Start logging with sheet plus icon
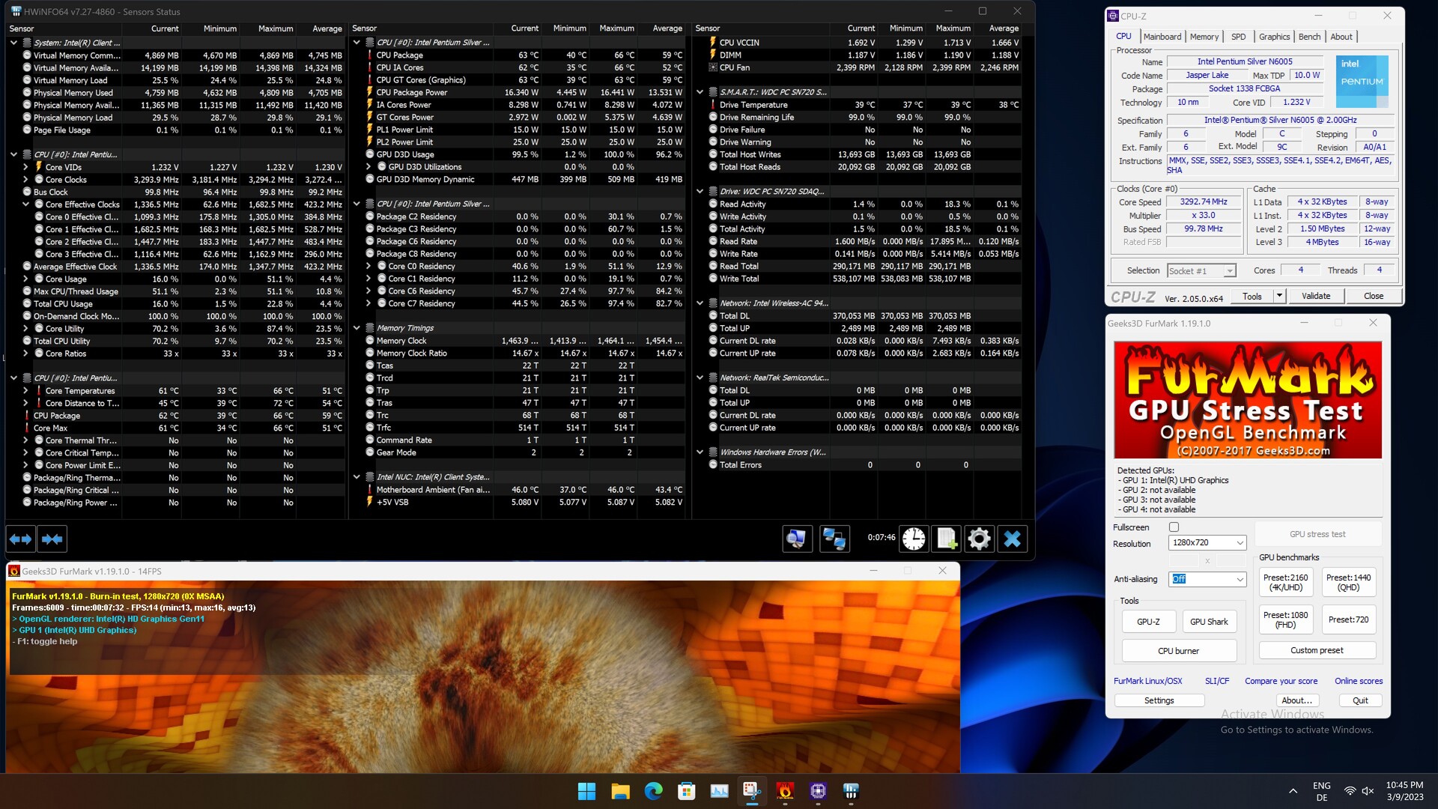 [x=947, y=539]
